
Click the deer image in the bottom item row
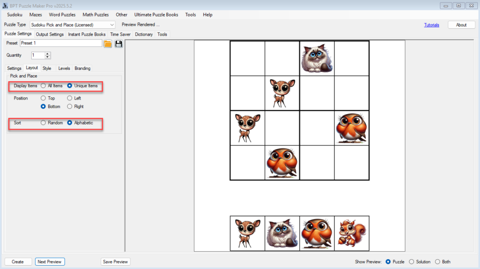click(x=247, y=233)
